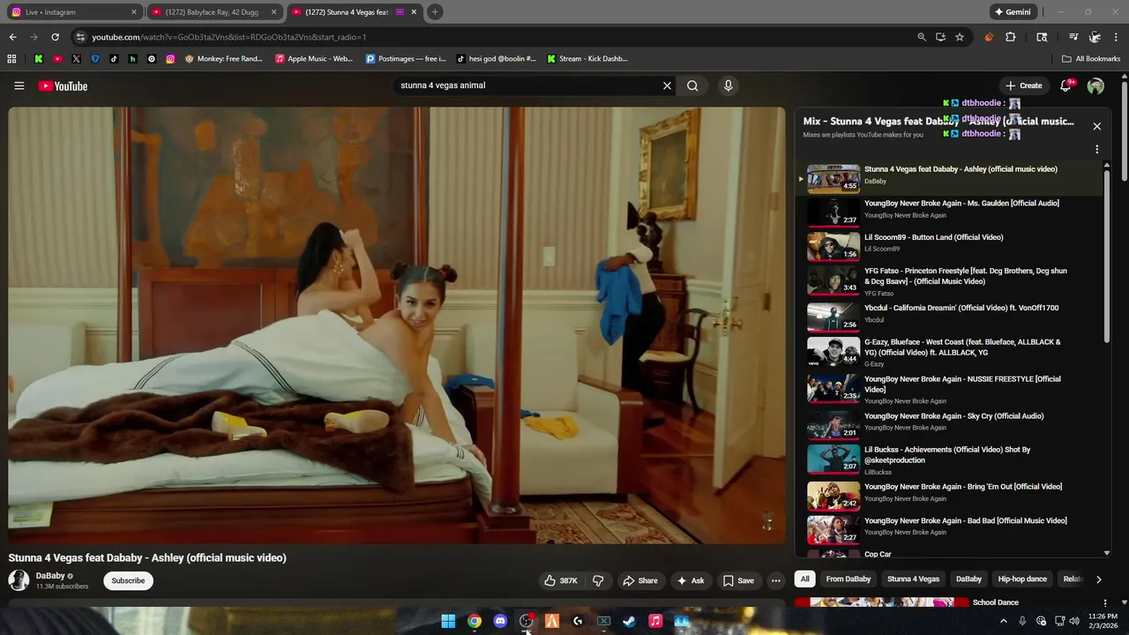Viewport: 1129px width, 635px height.
Task: View site information icon in address bar
Action: point(80,37)
